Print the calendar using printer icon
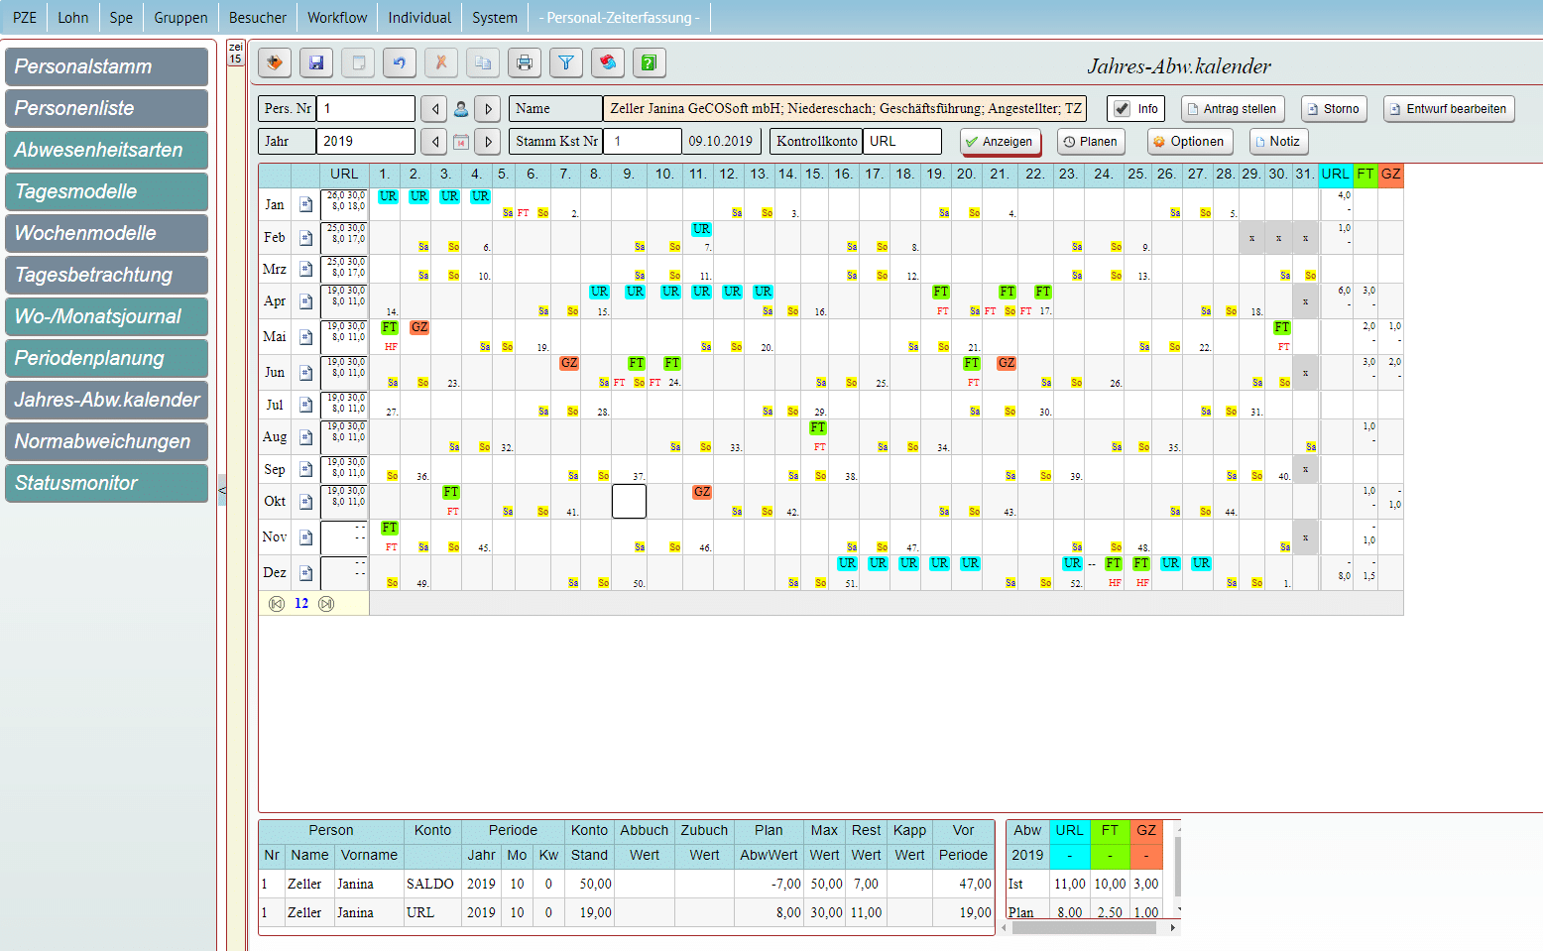 coord(525,62)
